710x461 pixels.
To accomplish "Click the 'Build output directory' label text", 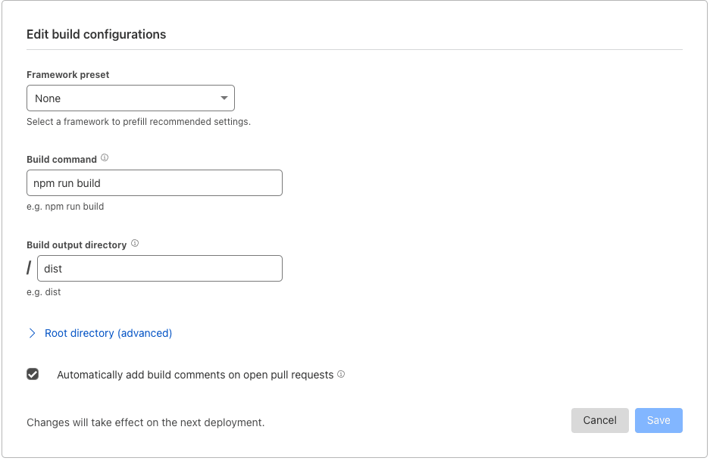I will point(77,245).
